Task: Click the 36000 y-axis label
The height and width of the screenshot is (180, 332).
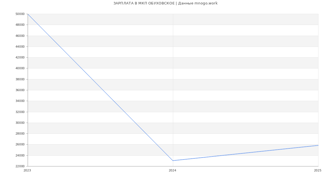Action: (x=20, y=90)
